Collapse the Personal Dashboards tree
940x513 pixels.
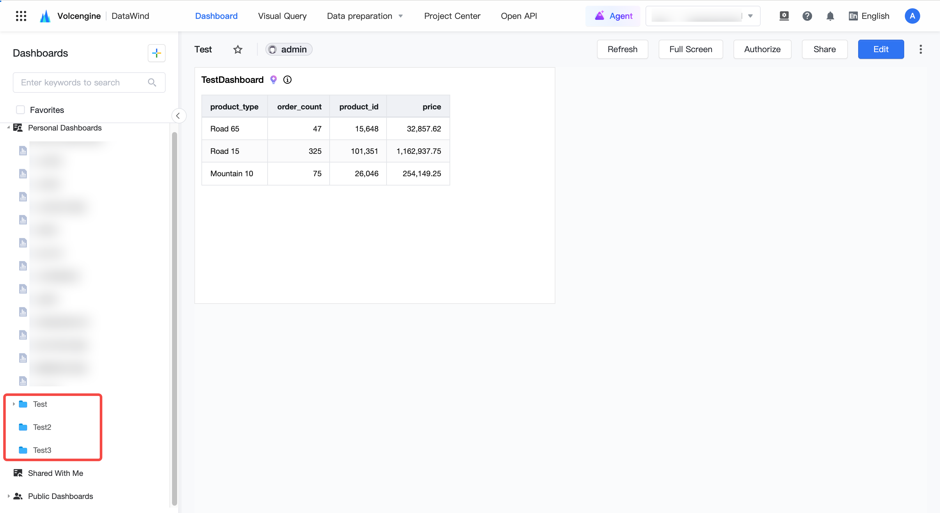8,127
